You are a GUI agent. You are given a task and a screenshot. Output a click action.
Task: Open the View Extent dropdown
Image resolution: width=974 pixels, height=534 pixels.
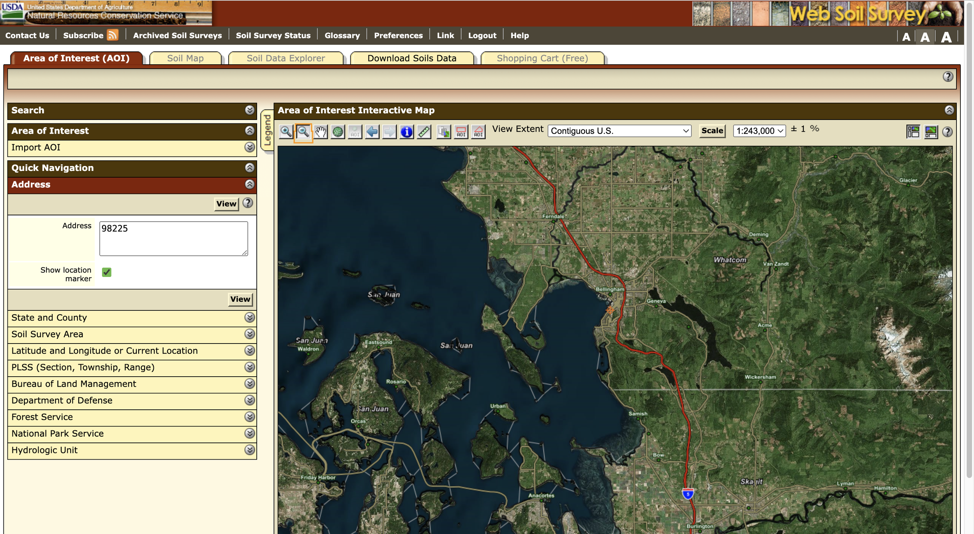click(x=619, y=131)
